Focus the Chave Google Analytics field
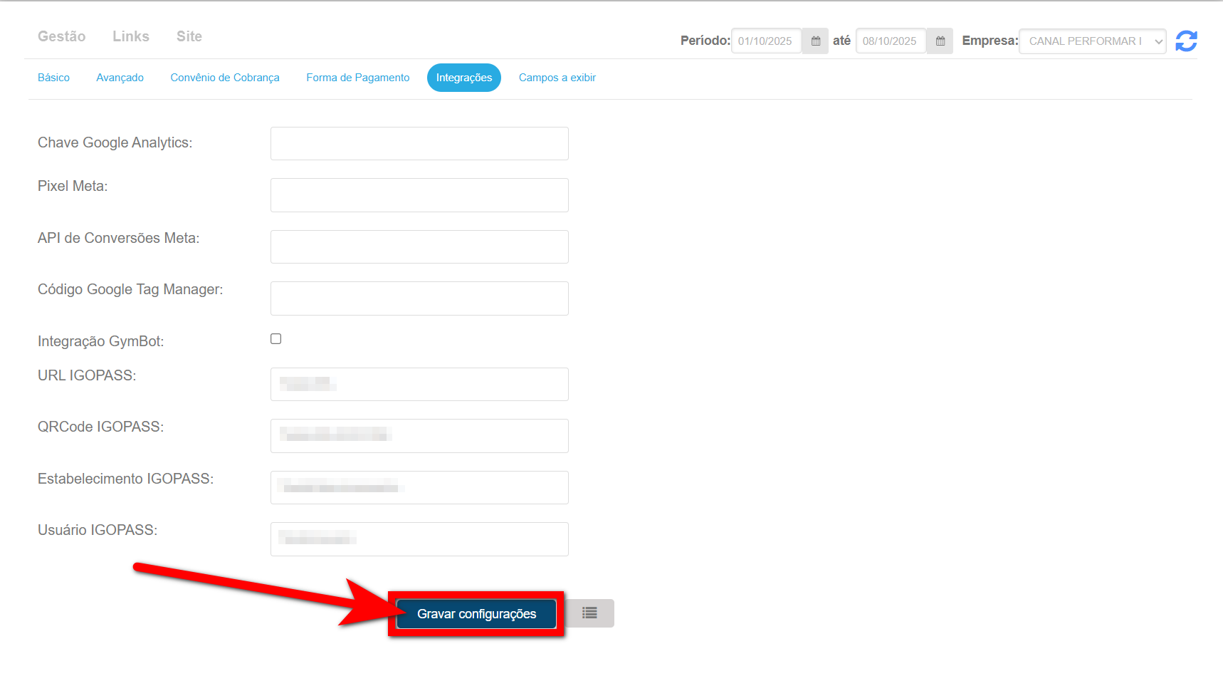This screenshot has height=676, width=1223. click(x=419, y=144)
